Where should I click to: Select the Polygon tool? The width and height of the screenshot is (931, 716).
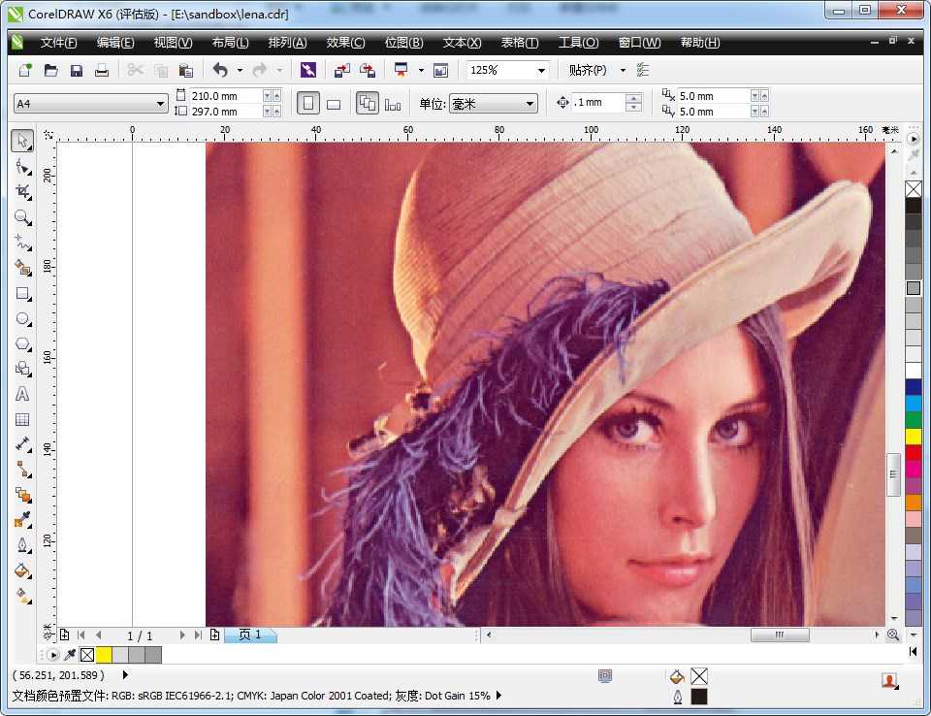[x=22, y=344]
